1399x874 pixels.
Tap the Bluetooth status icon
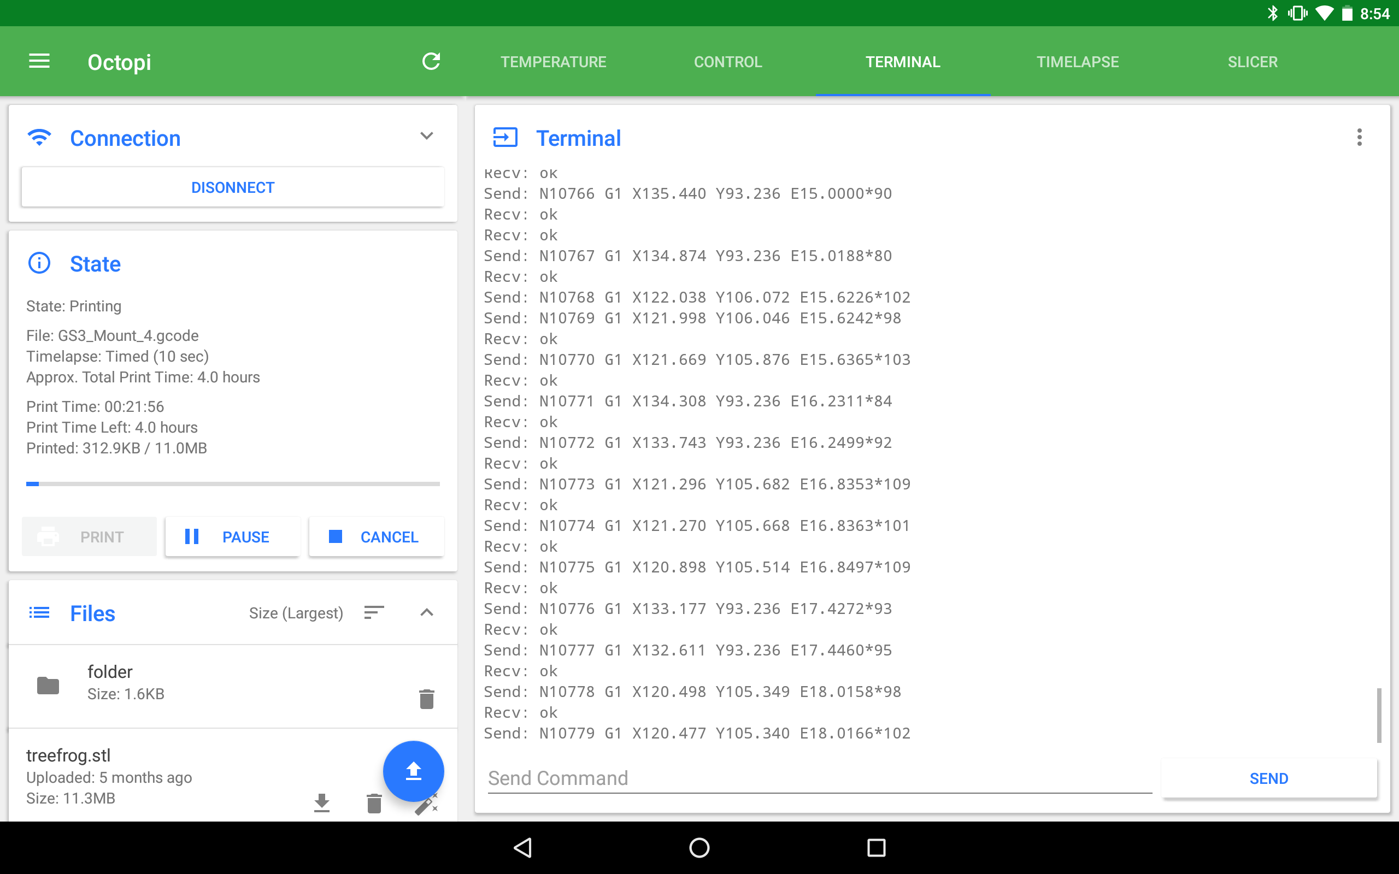coord(1272,13)
